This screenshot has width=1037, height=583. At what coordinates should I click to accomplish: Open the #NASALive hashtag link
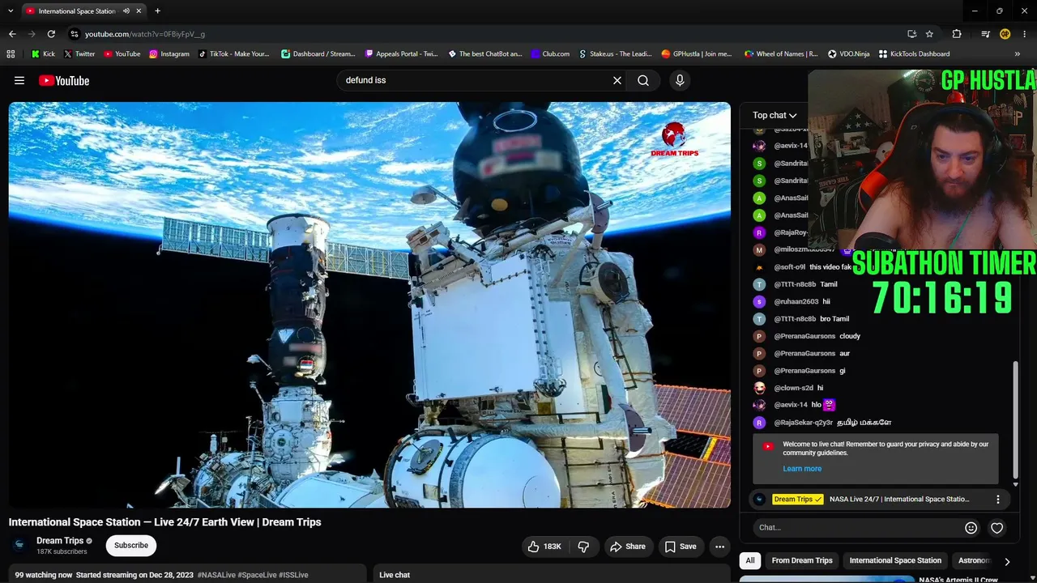(x=216, y=575)
